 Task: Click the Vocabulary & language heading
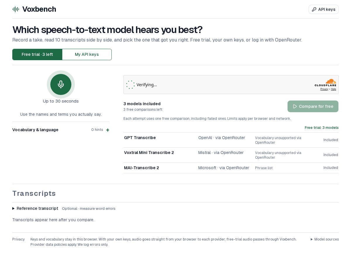pyautogui.click(x=35, y=130)
